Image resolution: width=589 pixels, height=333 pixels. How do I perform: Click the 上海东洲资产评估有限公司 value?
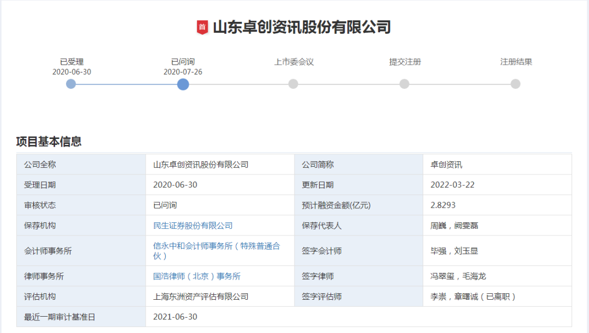(201, 296)
